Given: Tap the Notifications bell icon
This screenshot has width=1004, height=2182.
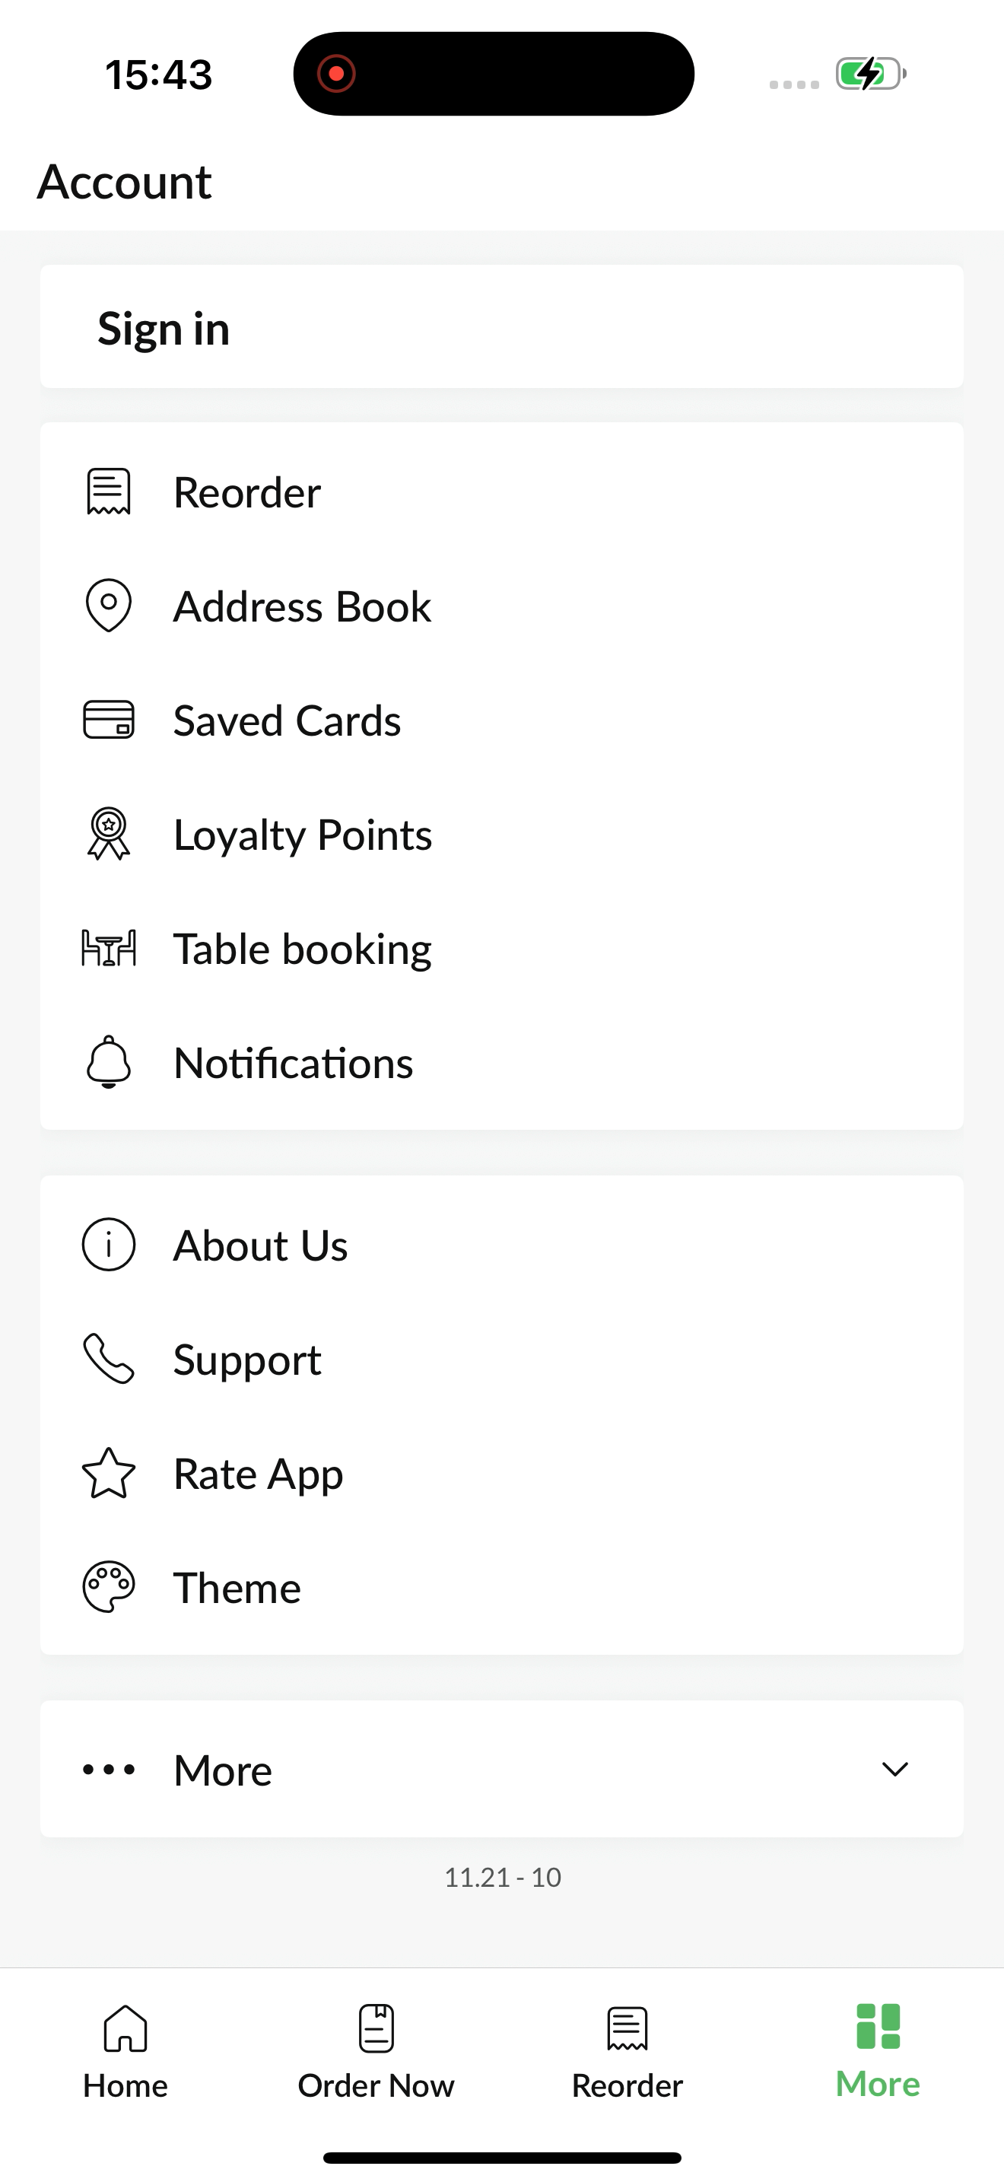Looking at the screenshot, I should click(108, 1062).
